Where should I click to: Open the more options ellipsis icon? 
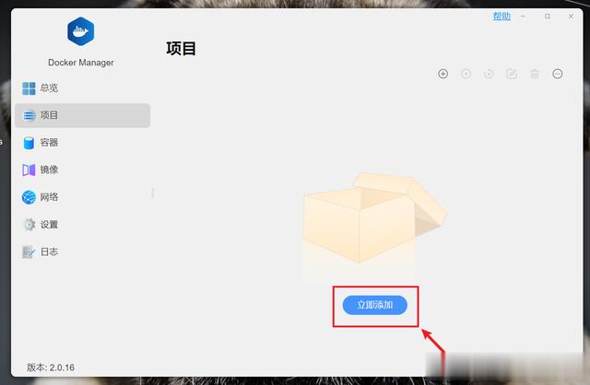(x=557, y=74)
